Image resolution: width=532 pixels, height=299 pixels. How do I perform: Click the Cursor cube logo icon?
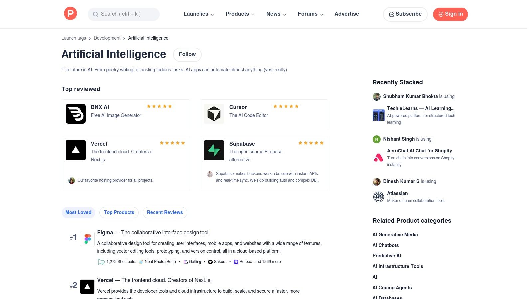pyautogui.click(x=214, y=114)
